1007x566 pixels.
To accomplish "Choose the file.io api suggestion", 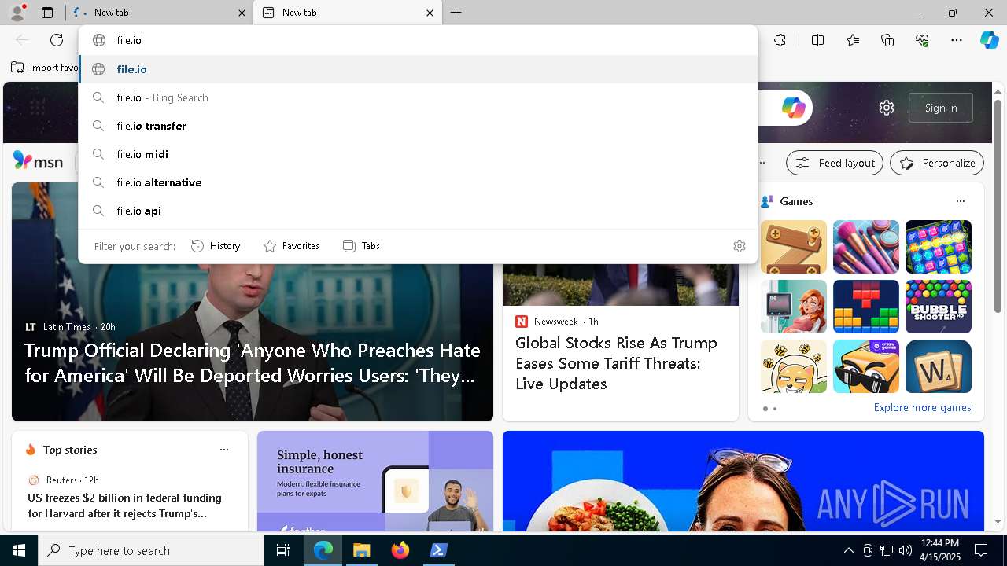I will coord(418,211).
